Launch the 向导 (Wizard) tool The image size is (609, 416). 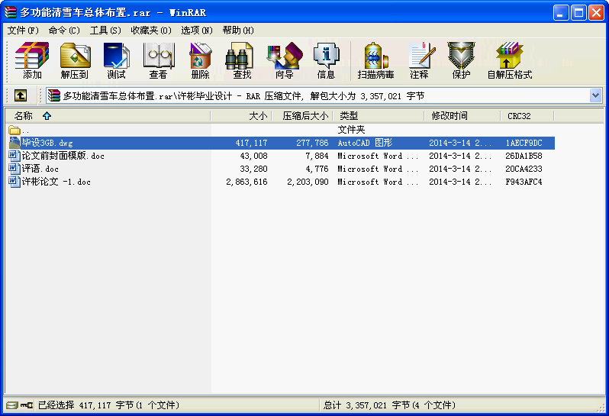[284, 61]
